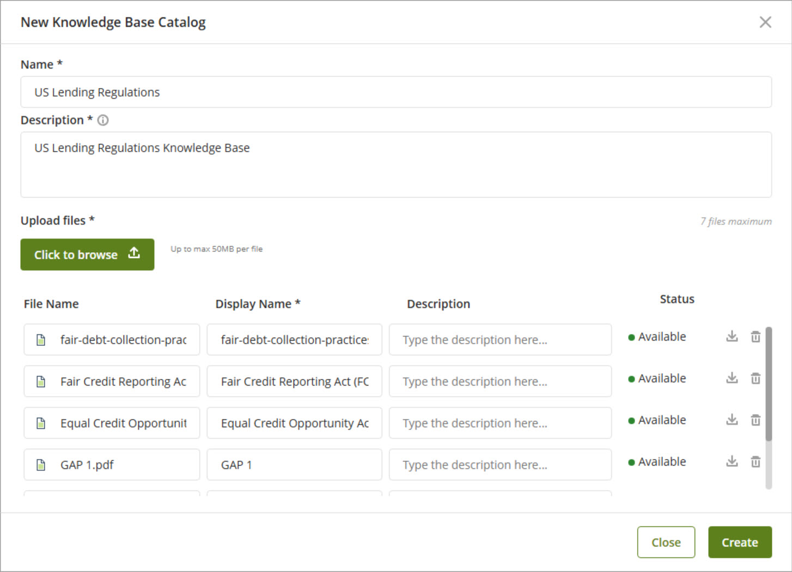Click to browse for upload files

[87, 254]
